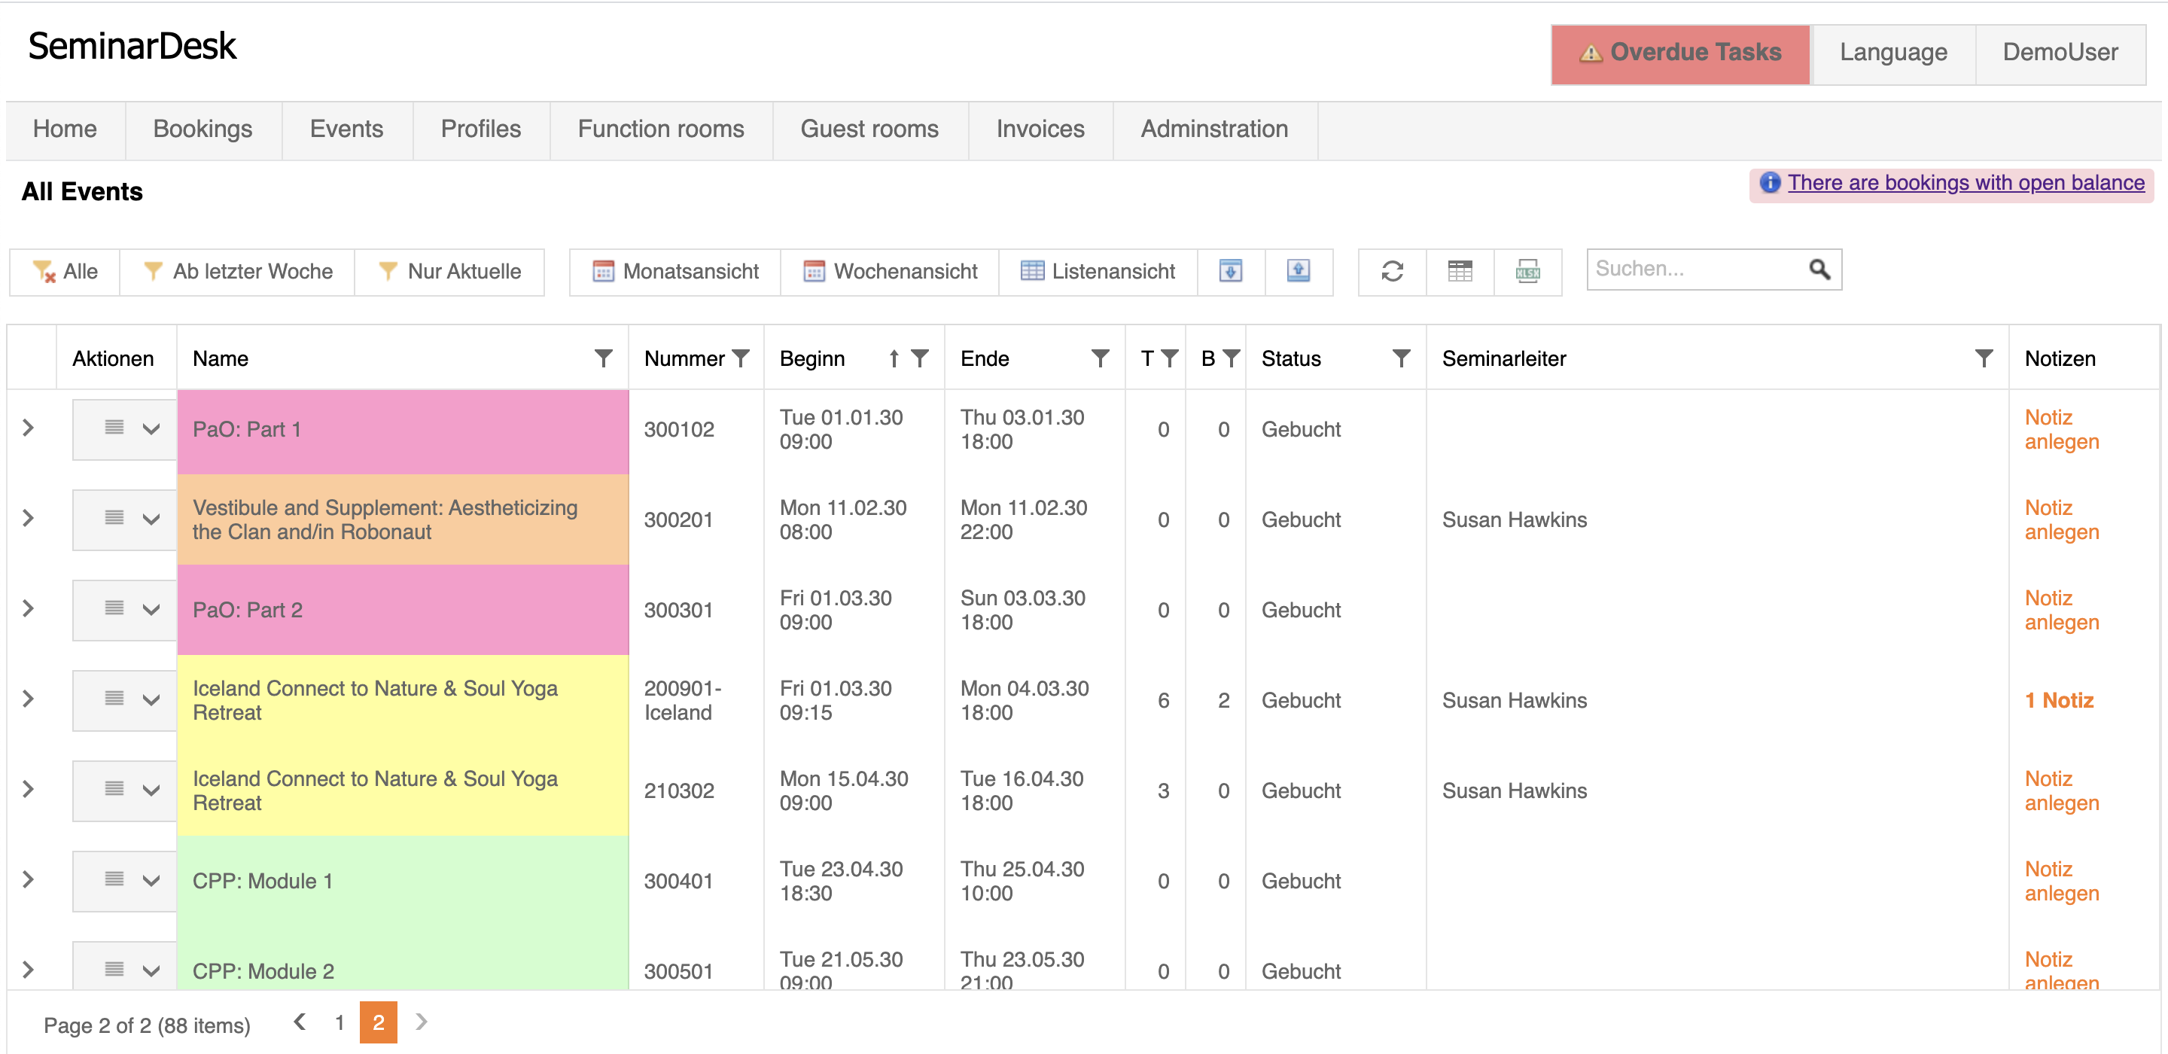The width and height of the screenshot is (2168, 1054).
Task: Open bookings with open balance link
Action: (x=1966, y=183)
